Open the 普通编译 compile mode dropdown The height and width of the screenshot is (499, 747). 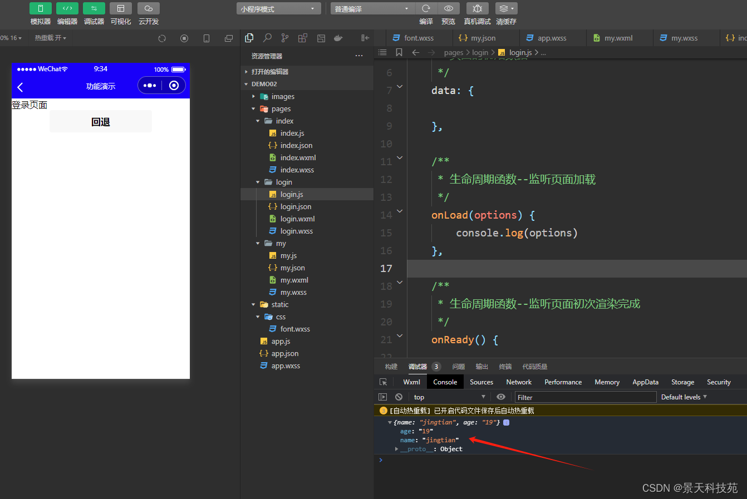tap(372, 8)
